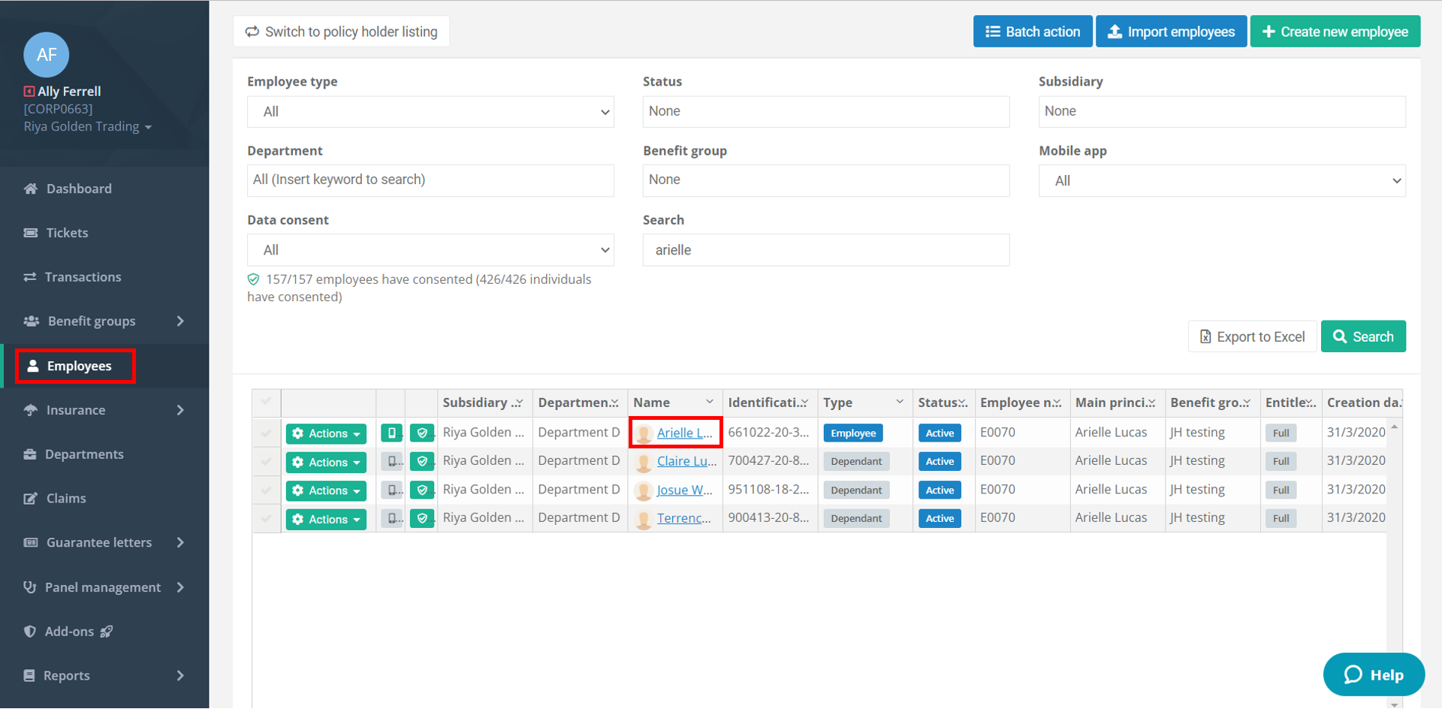Screen dimensions: 1442x709
Task: Tick the checkbox for Josue's row
Action: click(x=266, y=490)
